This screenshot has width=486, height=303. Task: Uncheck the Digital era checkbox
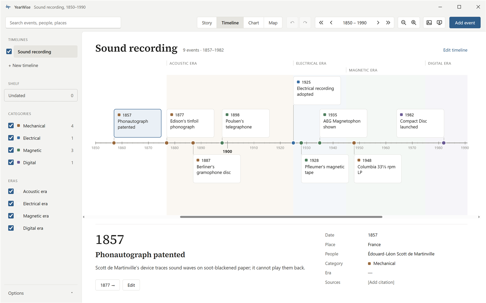tap(11, 228)
